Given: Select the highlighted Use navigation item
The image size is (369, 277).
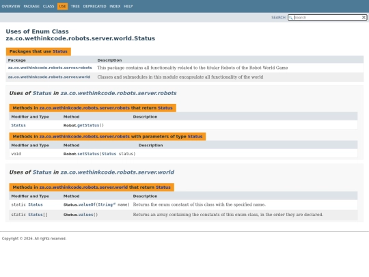Looking at the screenshot, I should (62, 6).
